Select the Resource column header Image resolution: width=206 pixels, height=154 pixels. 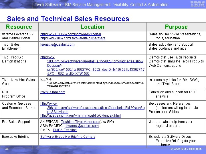(x=19, y=27)
